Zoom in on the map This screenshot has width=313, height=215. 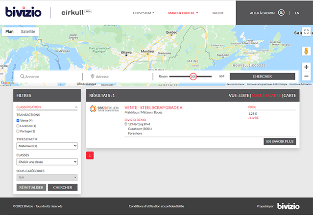pos(306,67)
